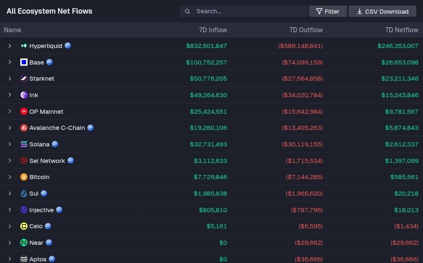
Task: Expand the Starknet row chevron
Action: pyautogui.click(x=10, y=79)
